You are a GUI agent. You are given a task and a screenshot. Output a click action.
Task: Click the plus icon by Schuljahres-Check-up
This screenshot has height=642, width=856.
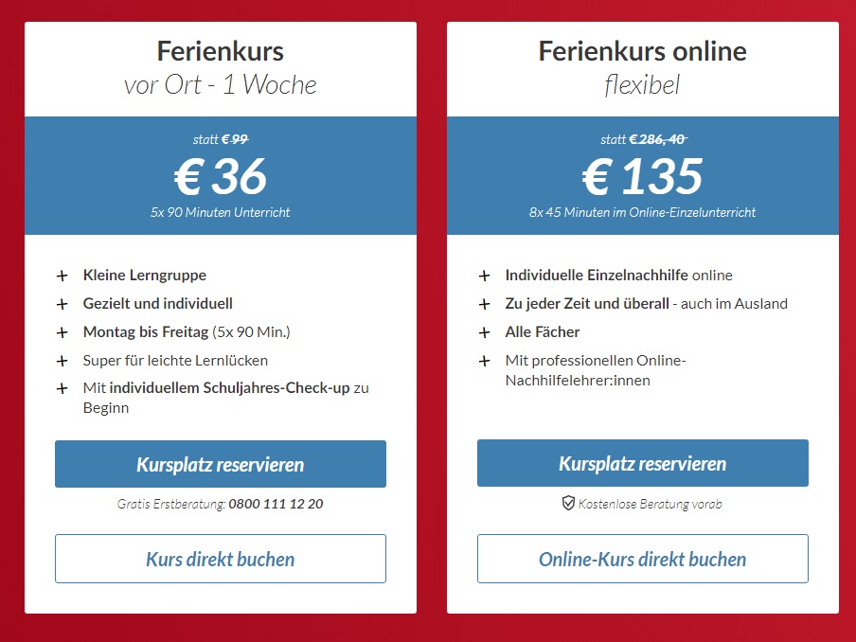62,388
